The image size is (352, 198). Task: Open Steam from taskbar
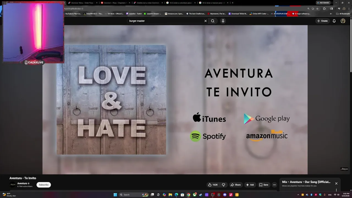[200, 195]
